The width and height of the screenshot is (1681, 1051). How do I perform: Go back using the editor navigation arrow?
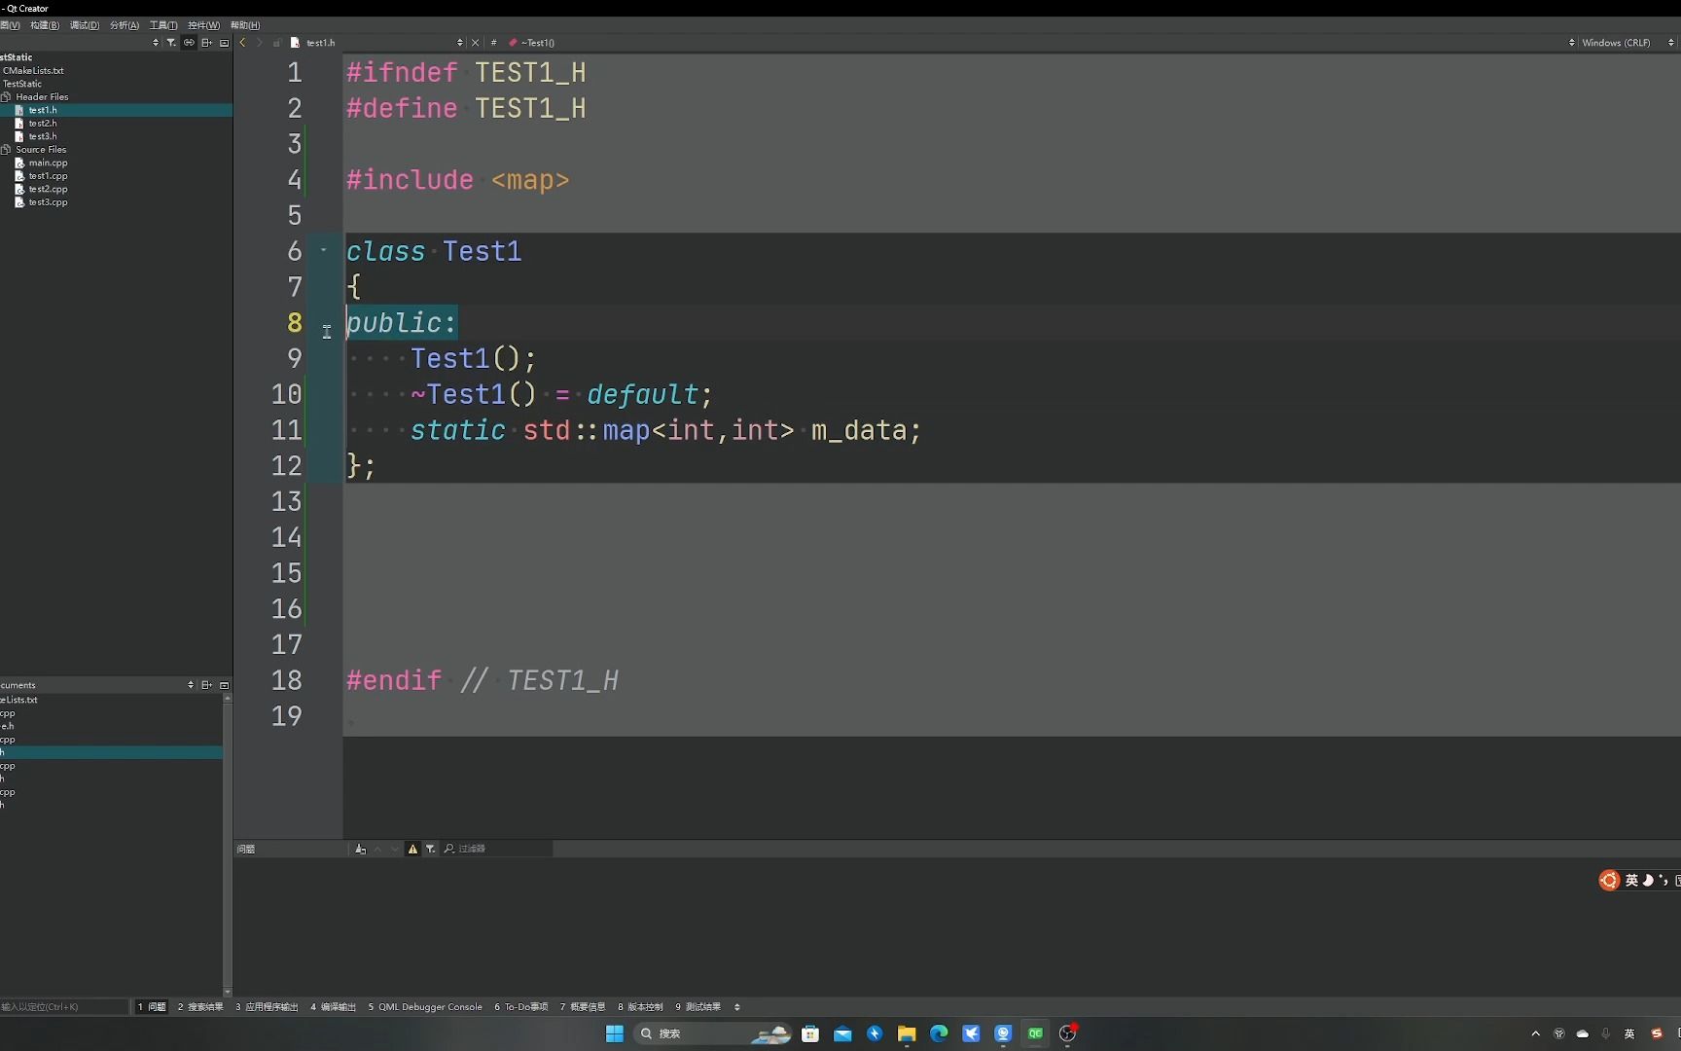coord(243,43)
